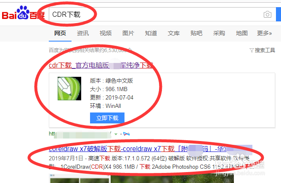
Task: Click the 立即下载 button
Action: [x=107, y=118]
